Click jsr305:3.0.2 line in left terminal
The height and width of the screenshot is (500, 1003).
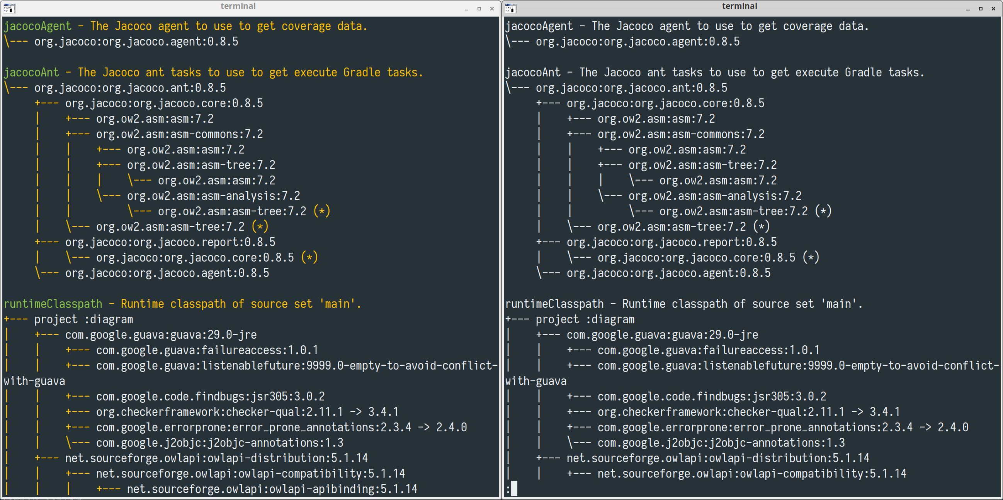coord(210,396)
